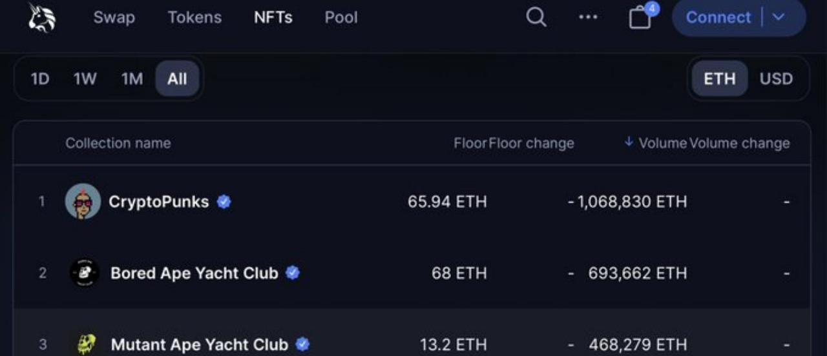Select the 1D time range

click(40, 79)
